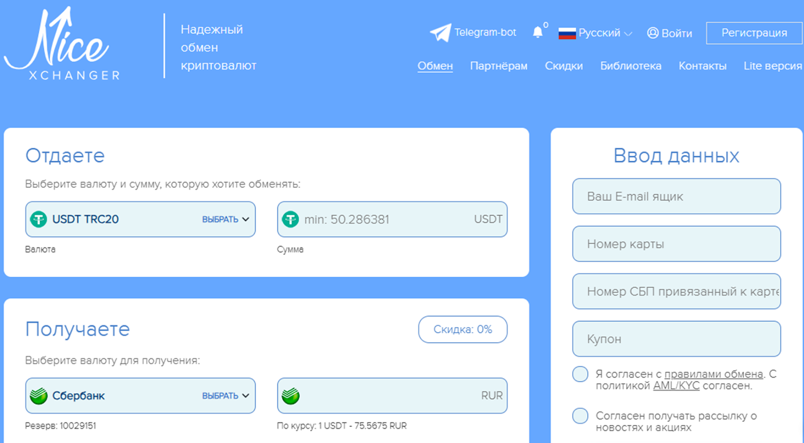Go to the Обмен menu item
The width and height of the screenshot is (804, 443).
pos(435,66)
